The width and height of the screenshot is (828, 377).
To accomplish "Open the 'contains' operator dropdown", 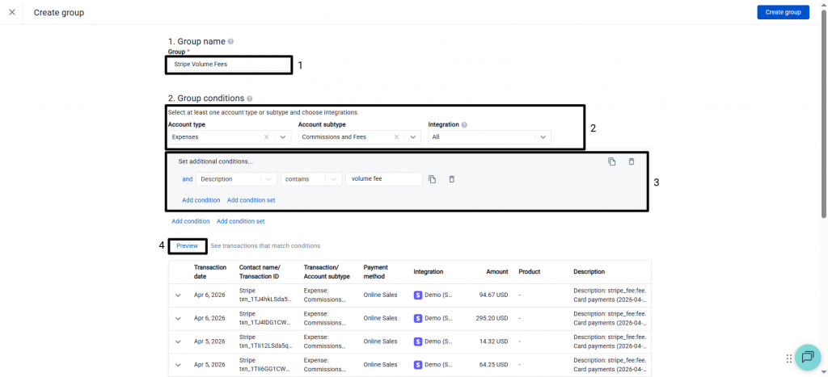I will 333,179.
